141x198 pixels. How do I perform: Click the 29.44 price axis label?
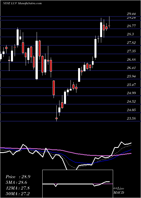coord(131,14)
